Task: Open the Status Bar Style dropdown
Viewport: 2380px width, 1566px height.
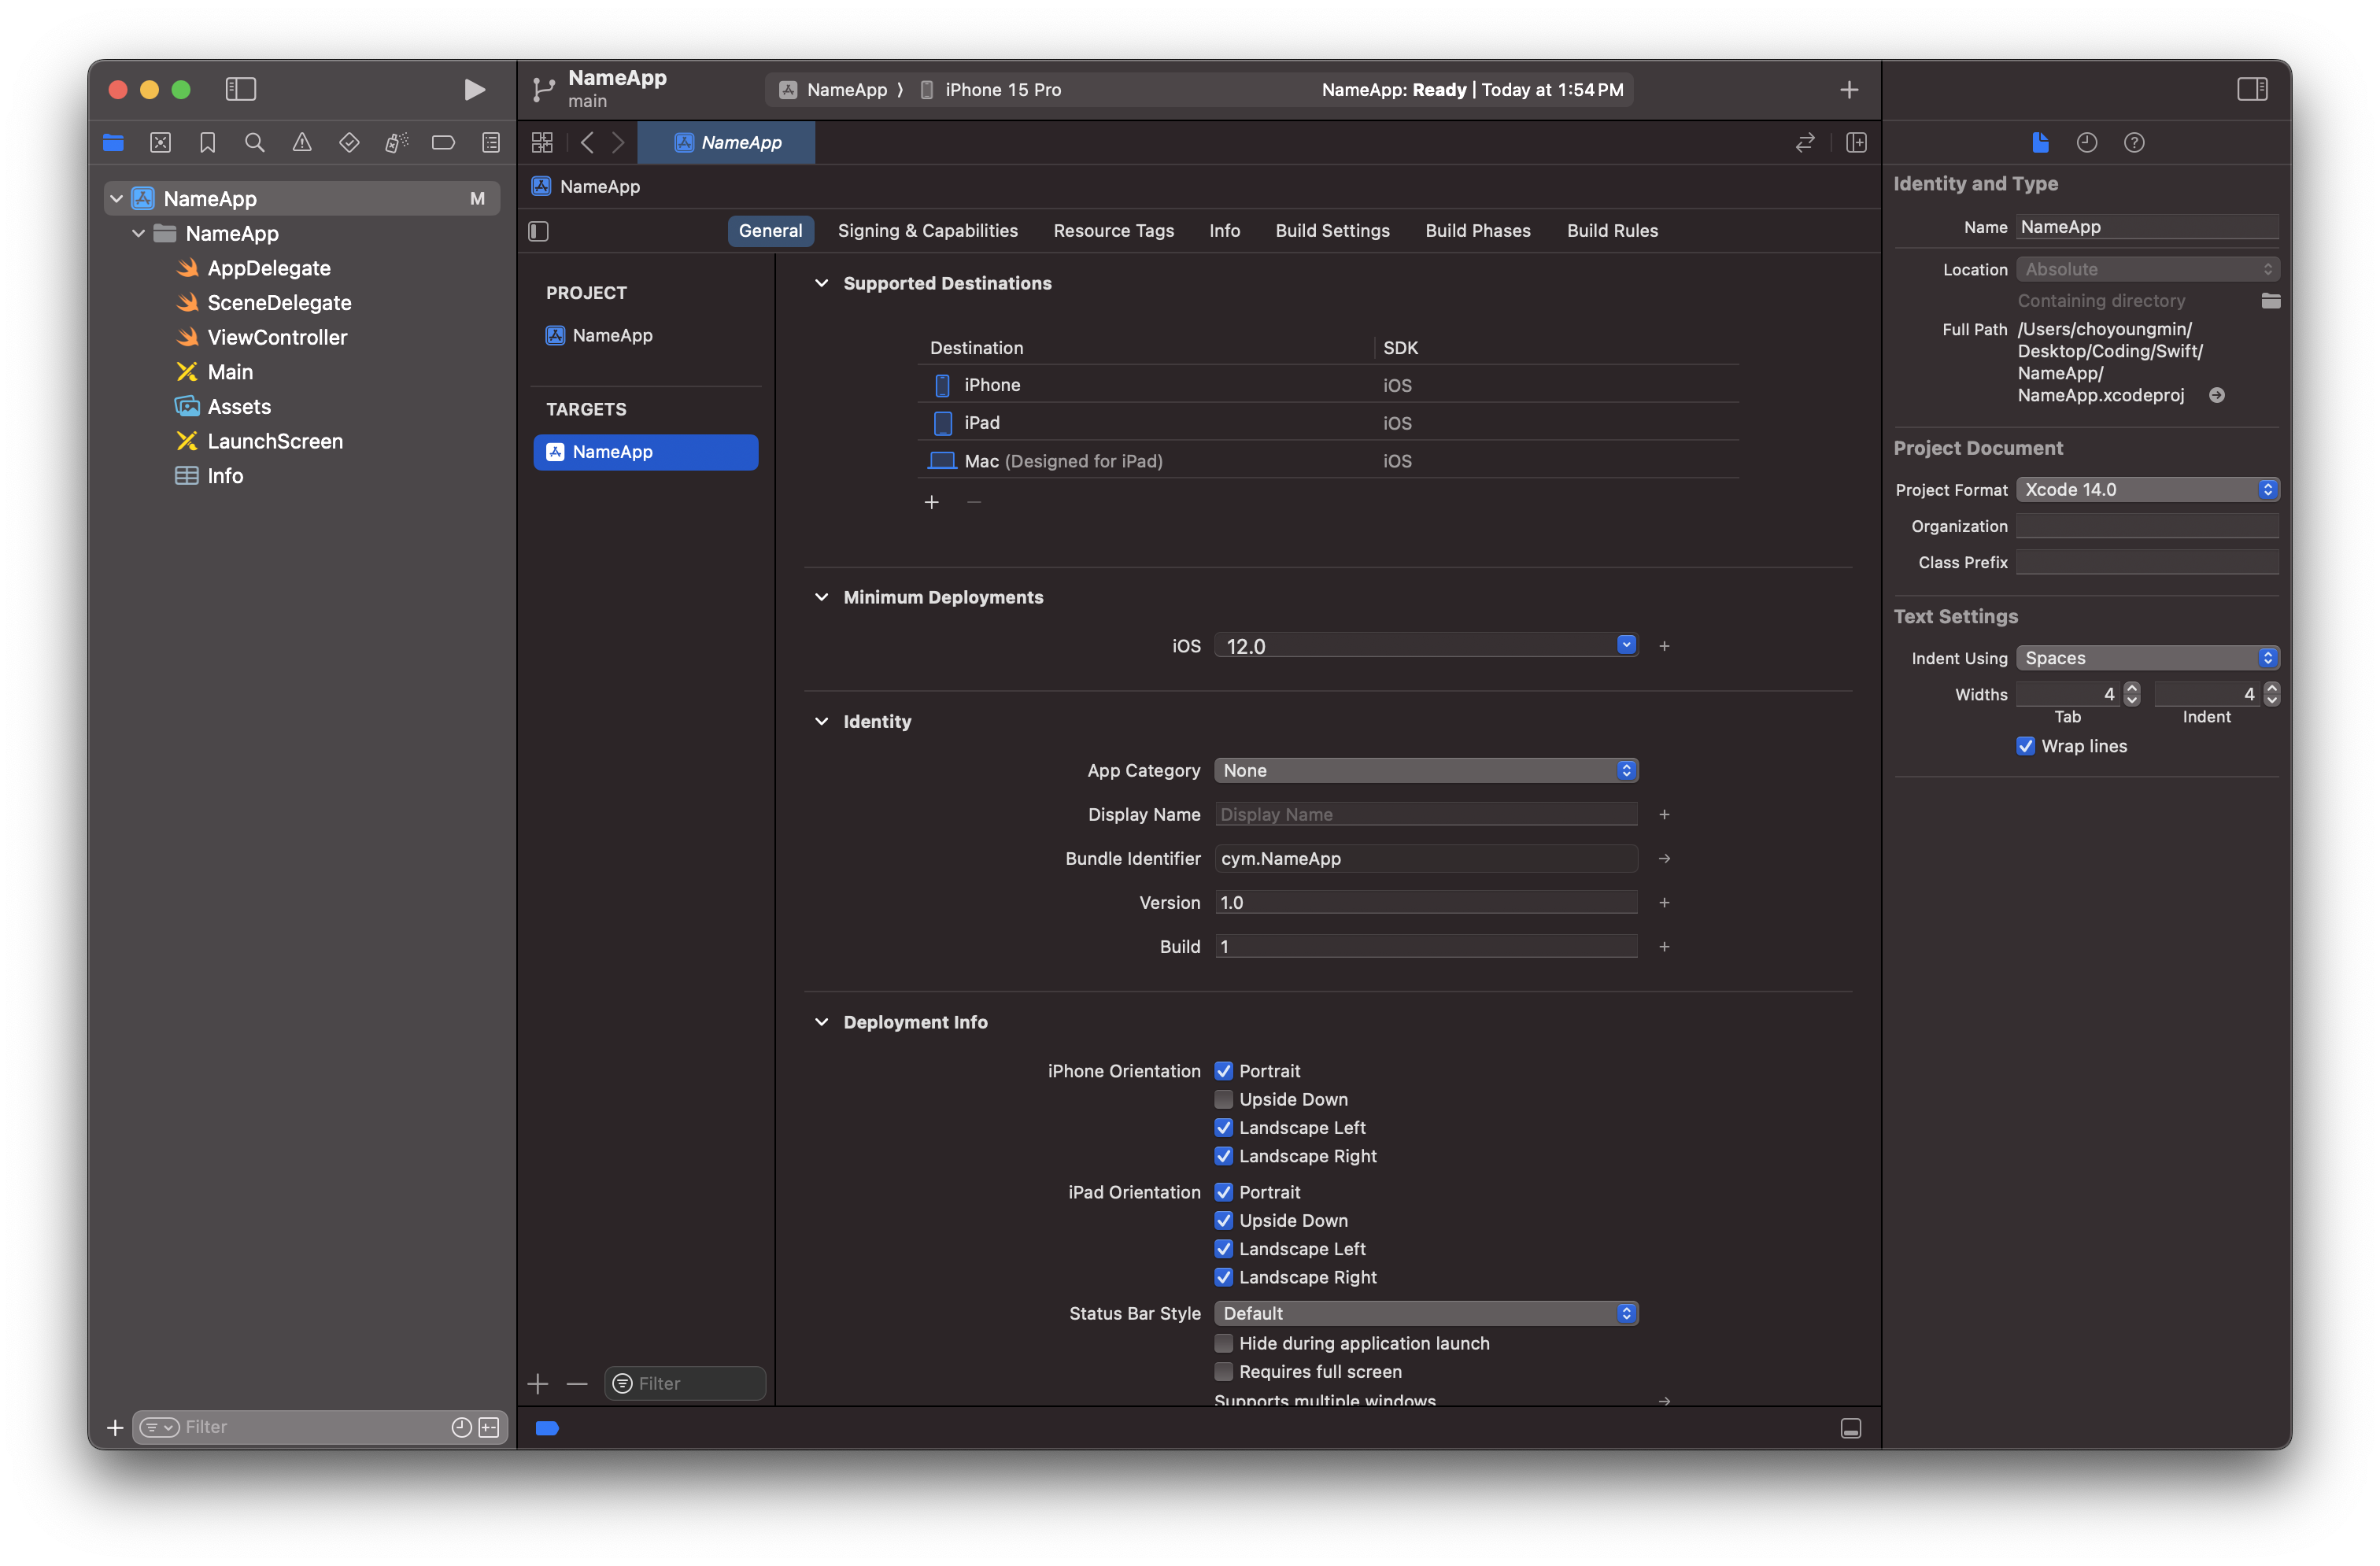Action: (1425, 1313)
